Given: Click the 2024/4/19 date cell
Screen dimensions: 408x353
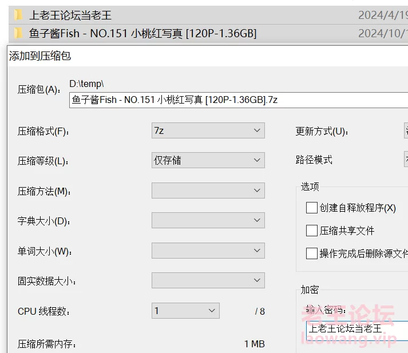Looking at the screenshot, I should [383, 15].
